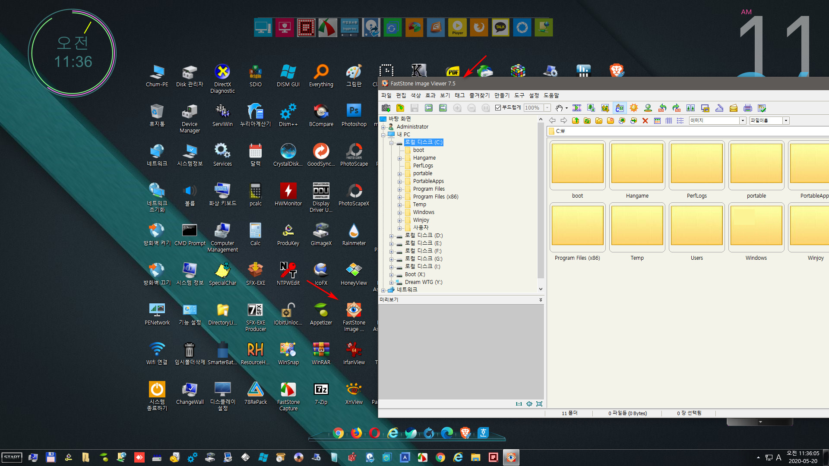Expand the Dream WTG (Y:) tree node
Image resolution: width=829 pixels, height=466 pixels.
coord(391,283)
